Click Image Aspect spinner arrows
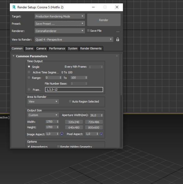183x184 pixels. click(57, 134)
